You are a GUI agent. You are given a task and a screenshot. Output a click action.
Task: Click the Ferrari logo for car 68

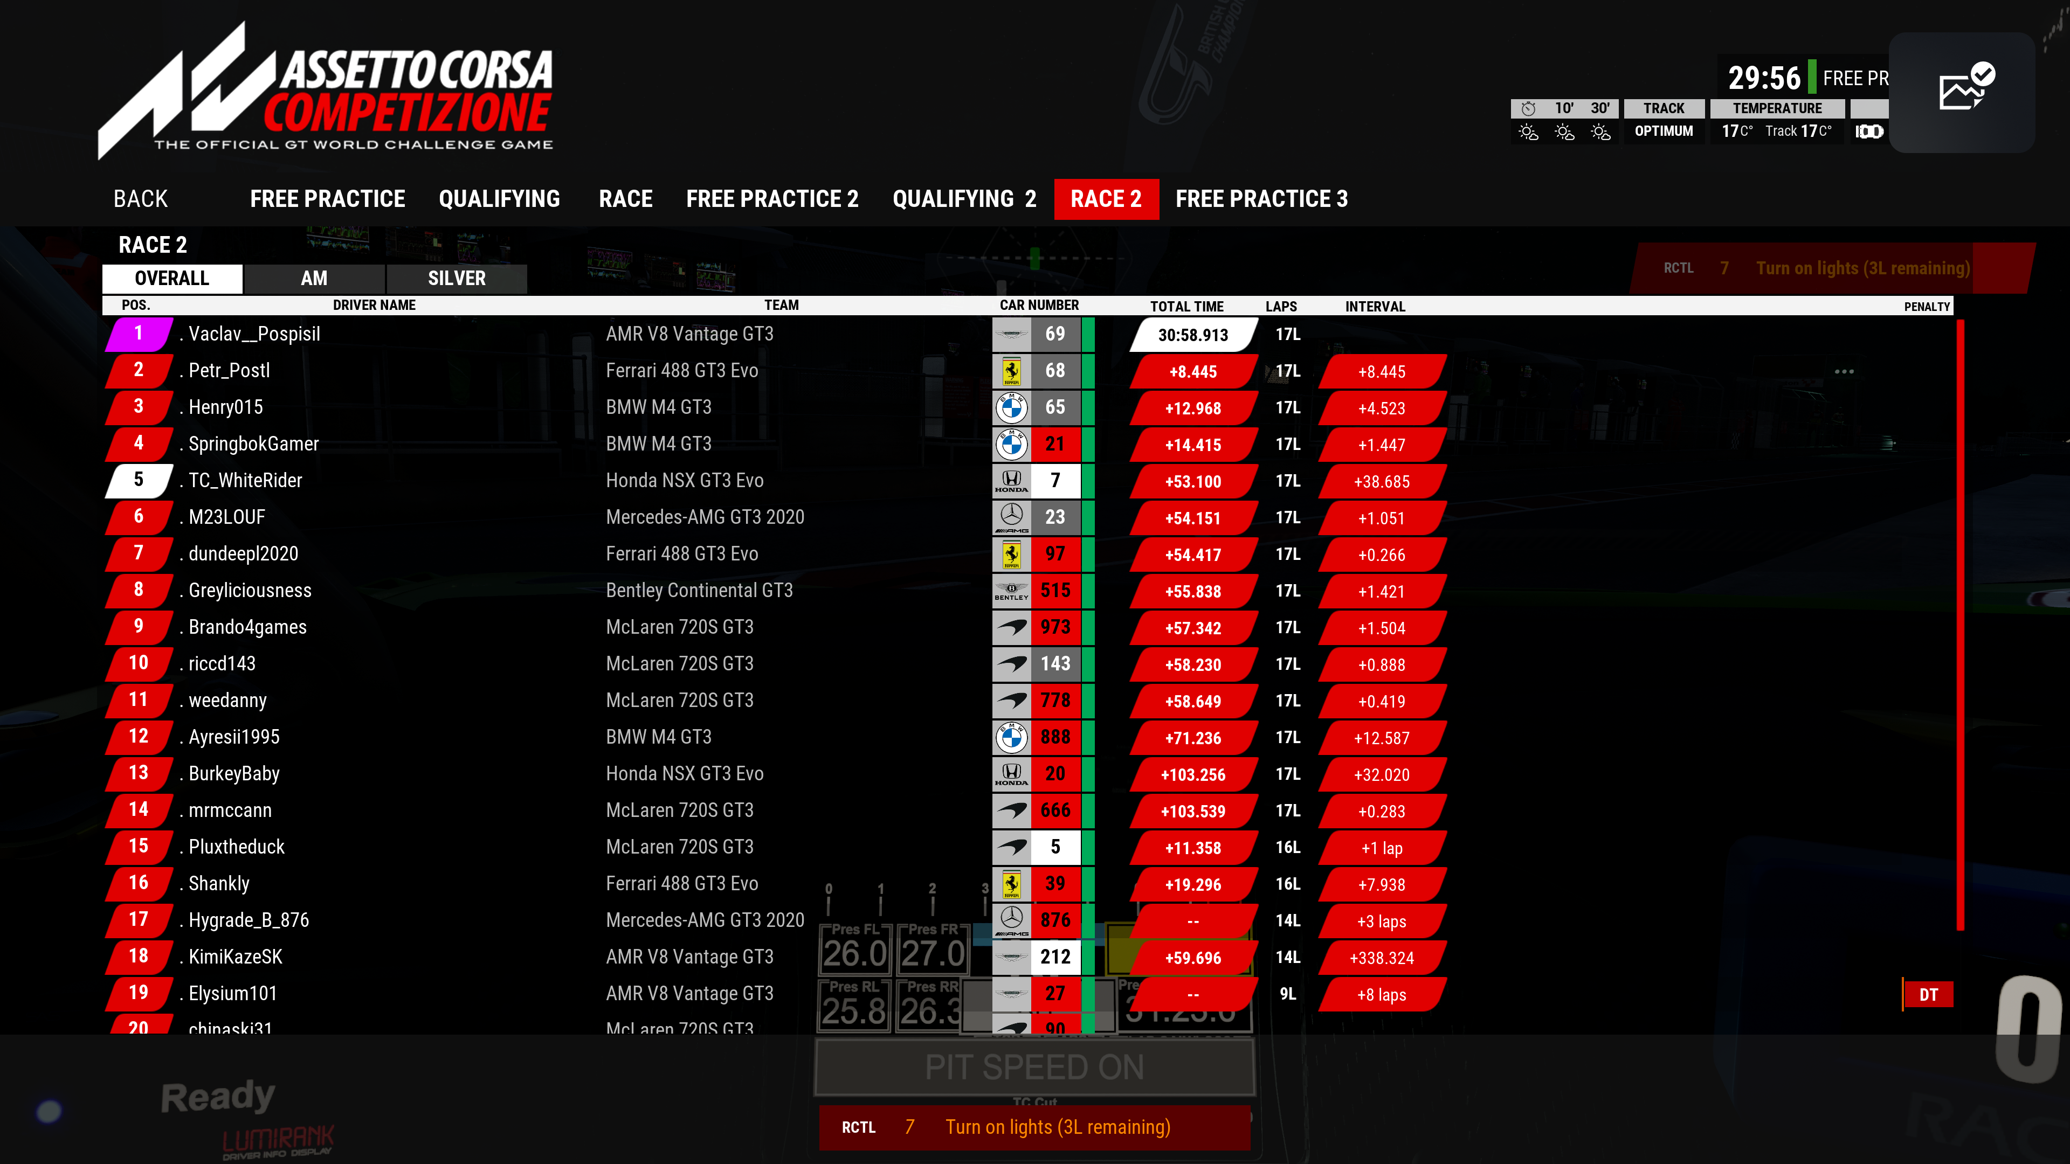click(x=1012, y=371)
